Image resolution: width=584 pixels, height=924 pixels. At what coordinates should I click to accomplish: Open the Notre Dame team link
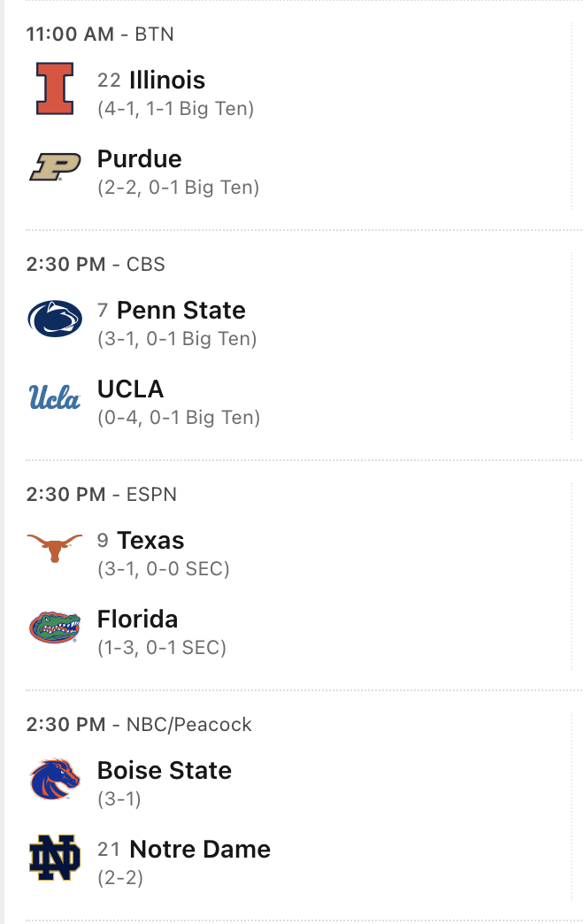[x=199, y=850]
